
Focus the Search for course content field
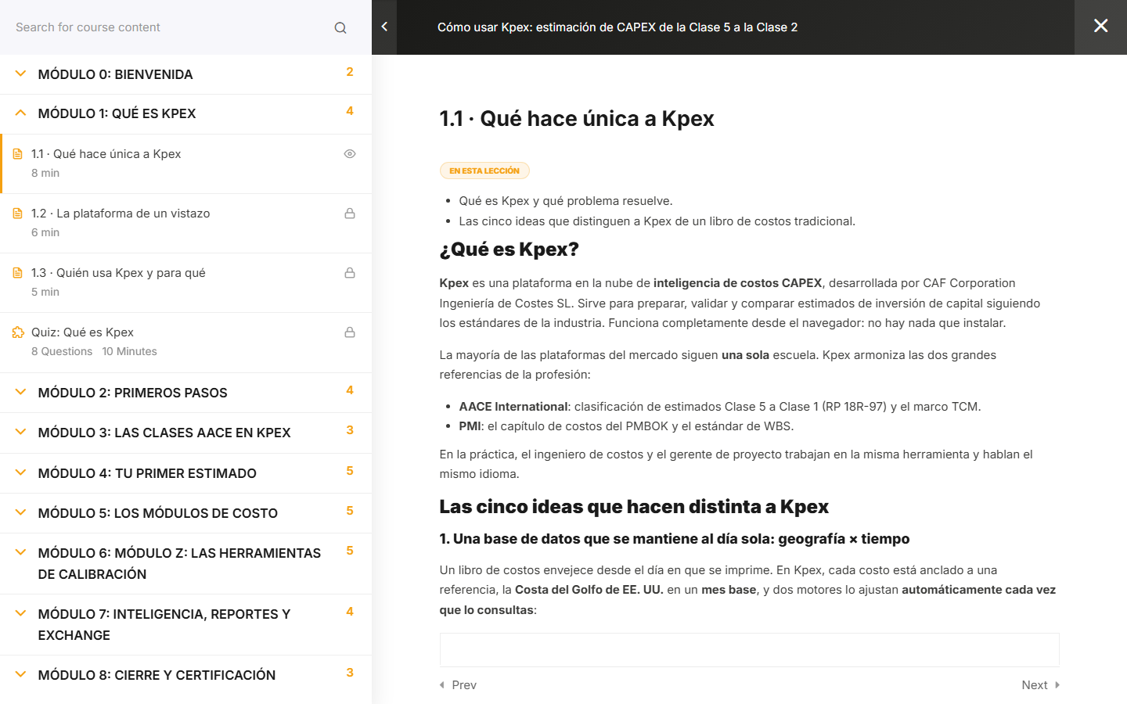(168, 27)
